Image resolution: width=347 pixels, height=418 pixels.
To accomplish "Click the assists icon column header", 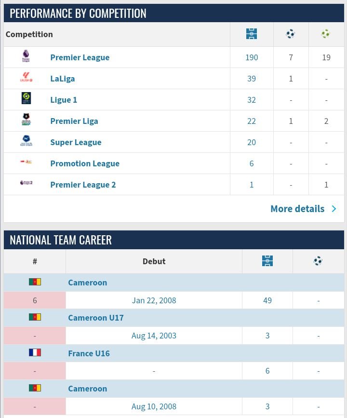I will tap(326, 34).
